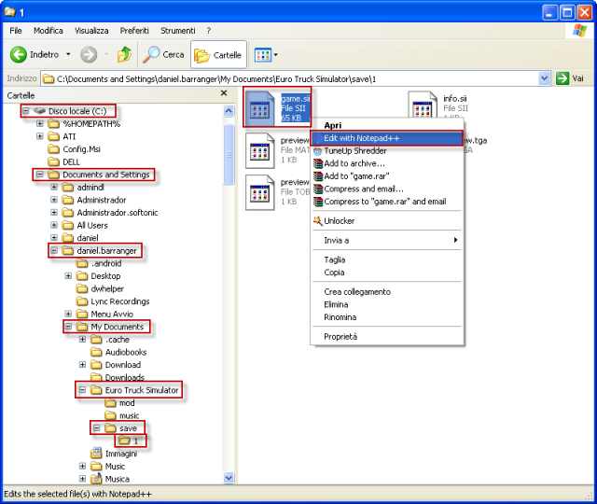
Task: Open the Cerca search tool
Action: (x=164, y=55)
